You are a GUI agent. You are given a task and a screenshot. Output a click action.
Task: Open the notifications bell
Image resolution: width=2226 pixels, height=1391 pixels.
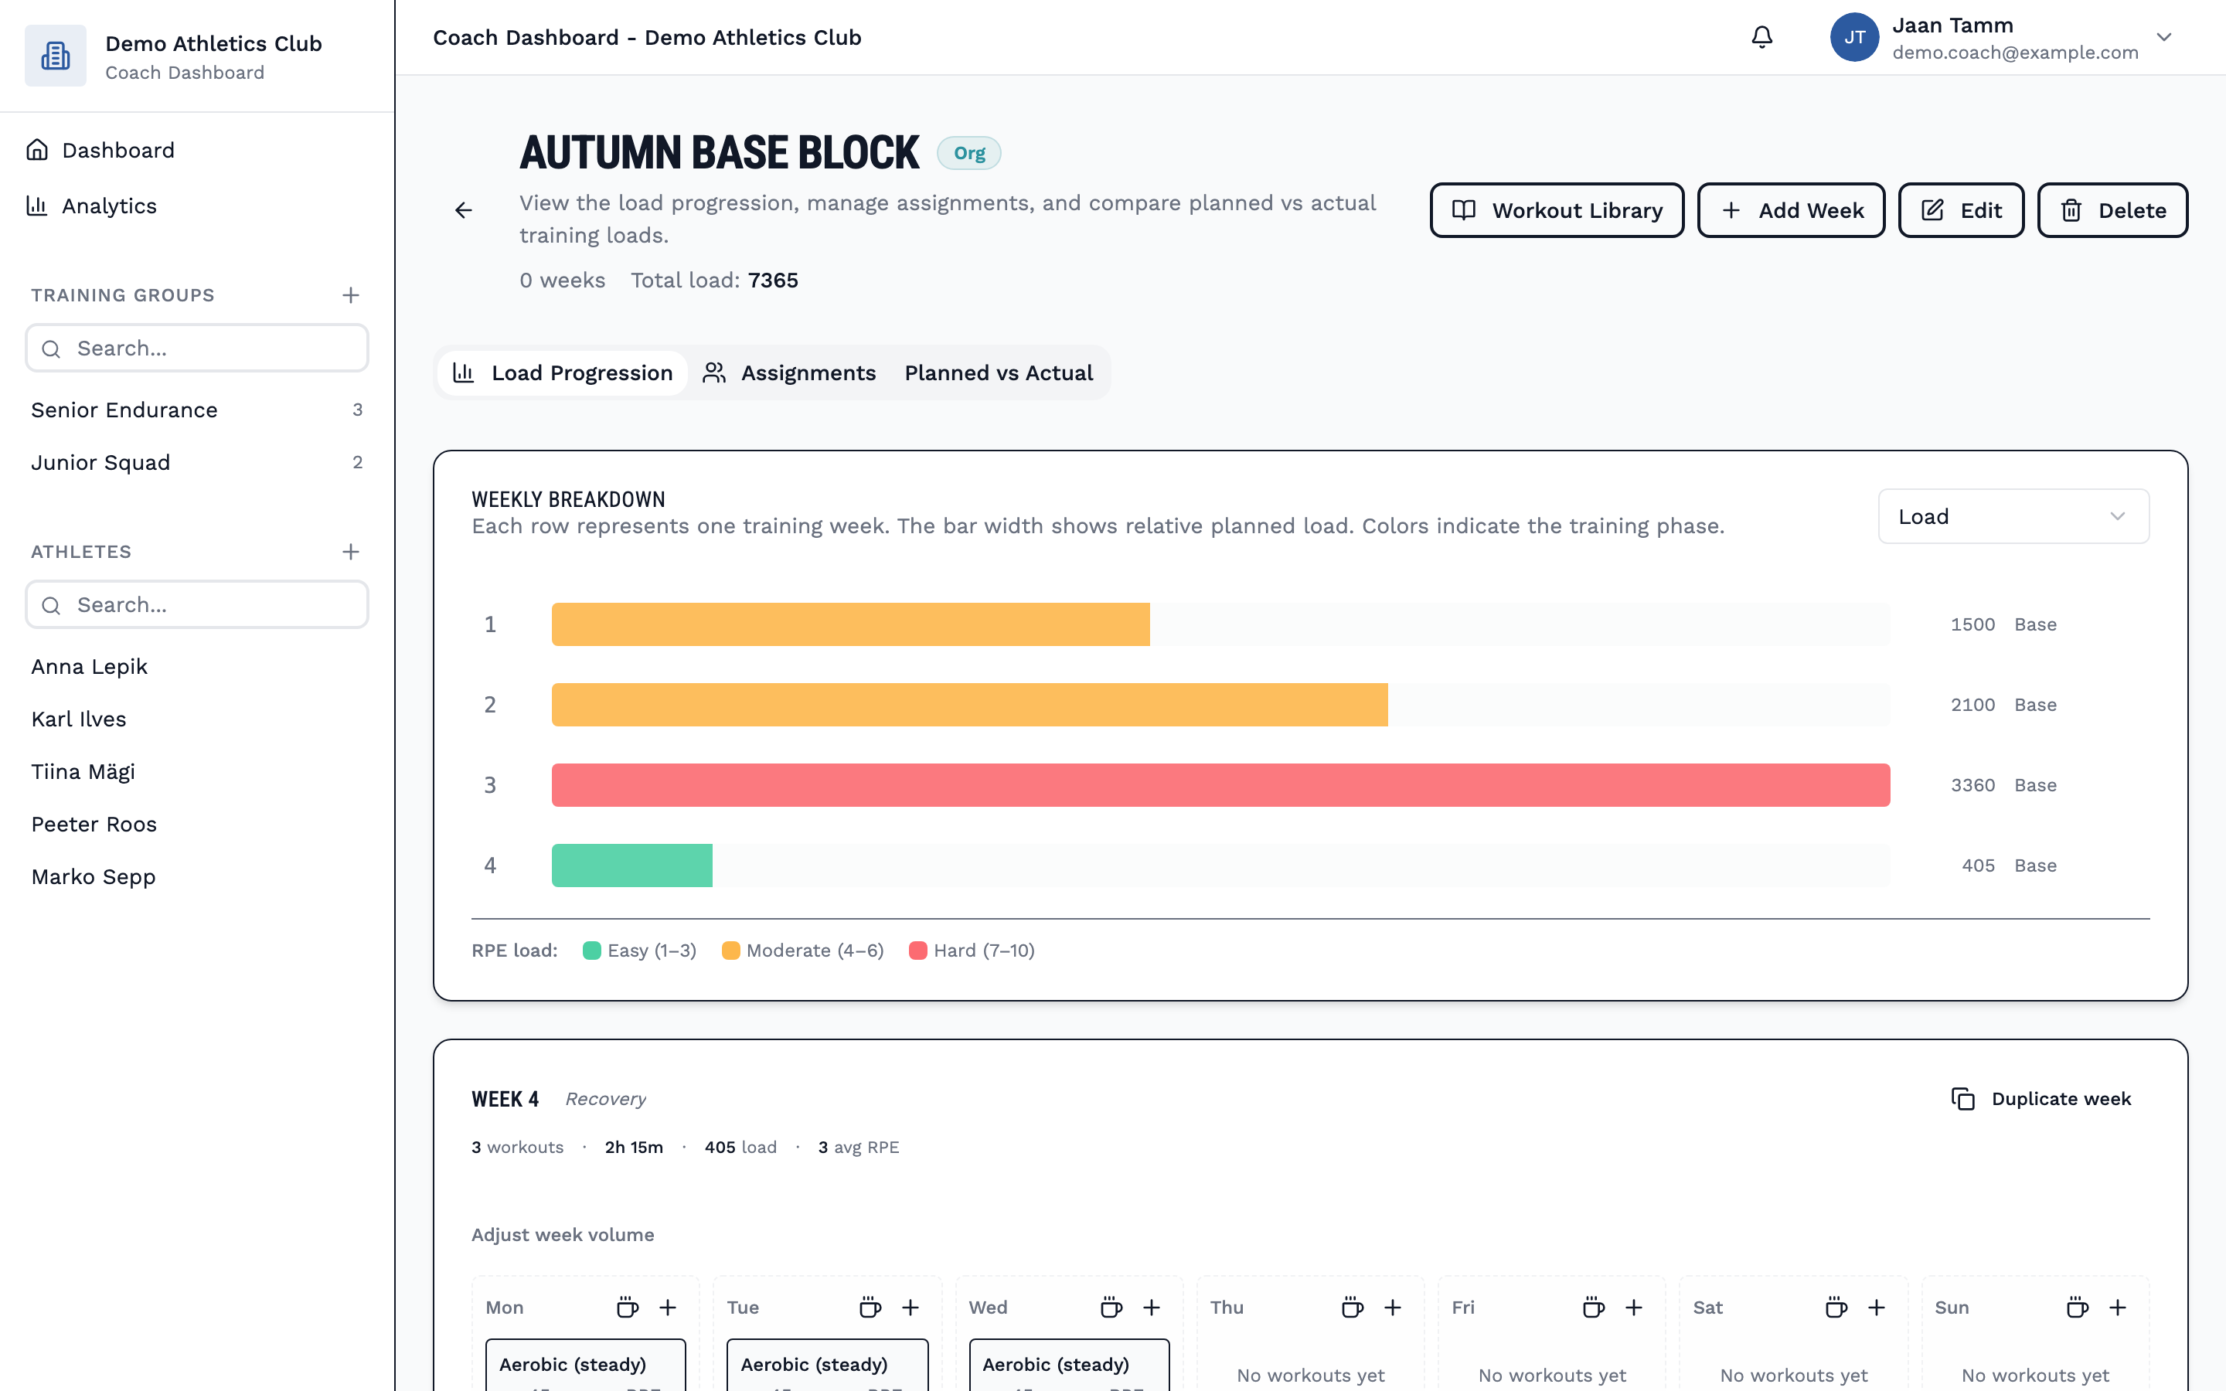click(x=1761, y=38)
